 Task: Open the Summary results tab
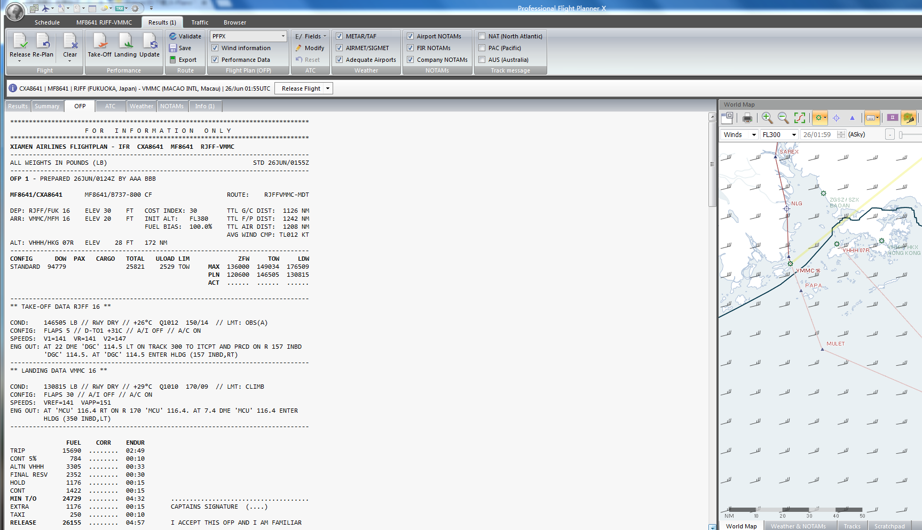click(47, 106)
